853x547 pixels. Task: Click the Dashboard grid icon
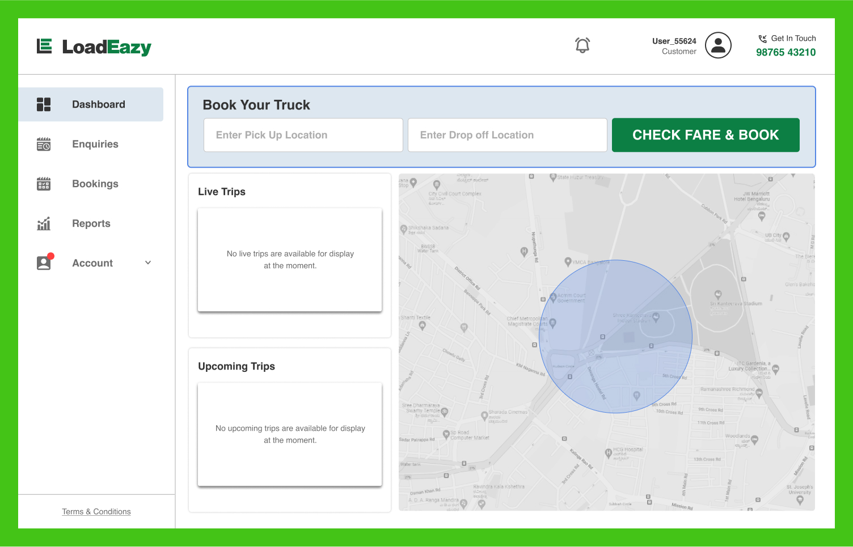pyautogui.click(x=44, y=104)
